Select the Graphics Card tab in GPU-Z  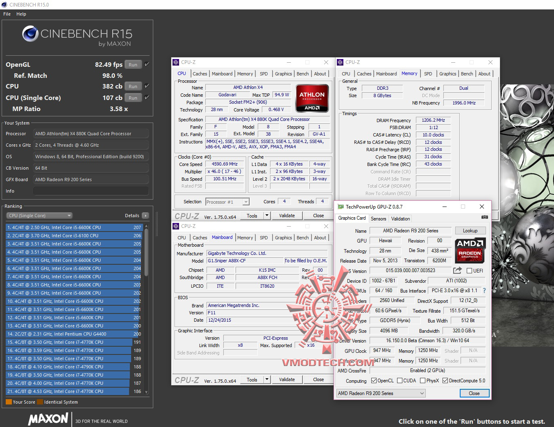tap(352, 218)
